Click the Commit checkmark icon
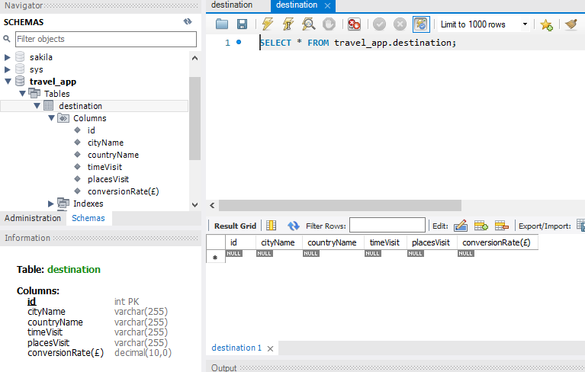 point(379,24)
